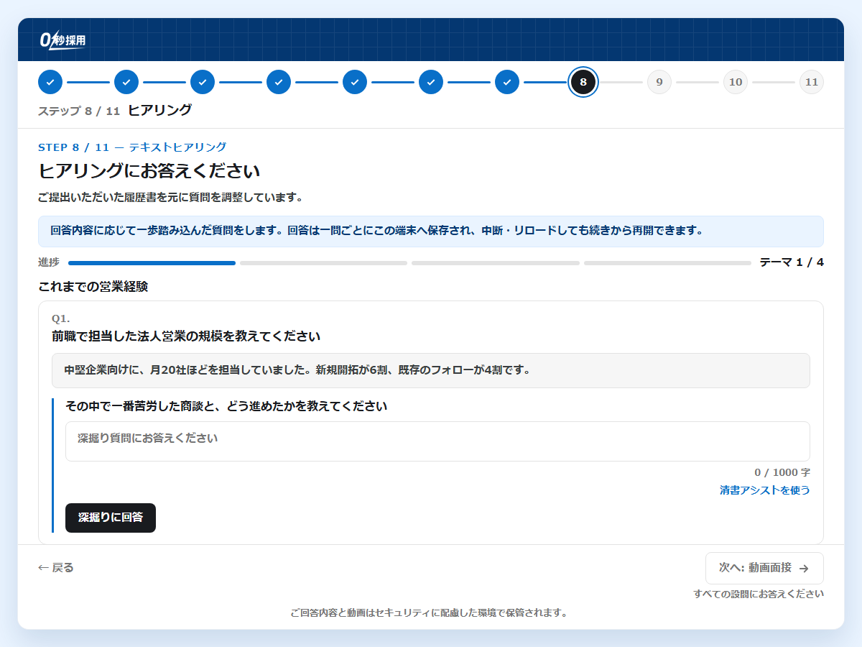
Task: Select current step 8 circle
Action: [583, 82]
